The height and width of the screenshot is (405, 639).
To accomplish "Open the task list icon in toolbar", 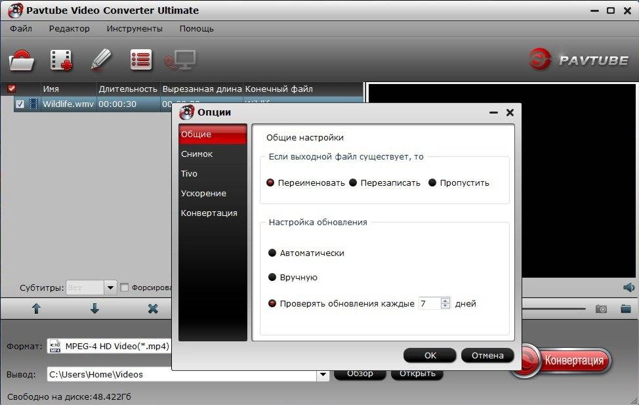I will click(x=141, y=60).
